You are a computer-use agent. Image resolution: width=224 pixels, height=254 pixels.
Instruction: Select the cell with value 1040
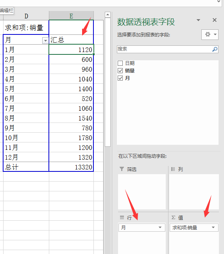point(71,79)
